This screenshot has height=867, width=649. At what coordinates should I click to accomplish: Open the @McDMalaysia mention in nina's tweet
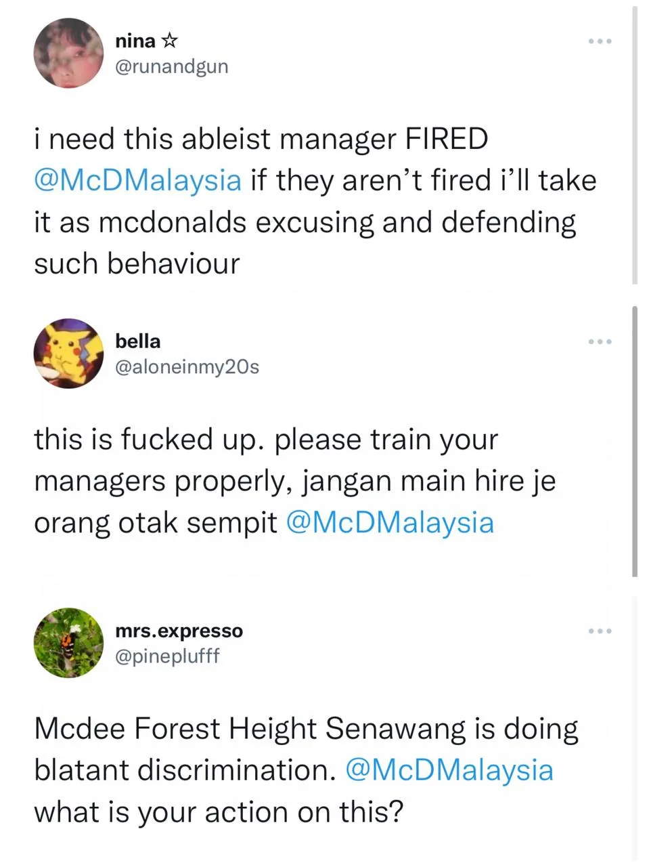tap(137, 181)
